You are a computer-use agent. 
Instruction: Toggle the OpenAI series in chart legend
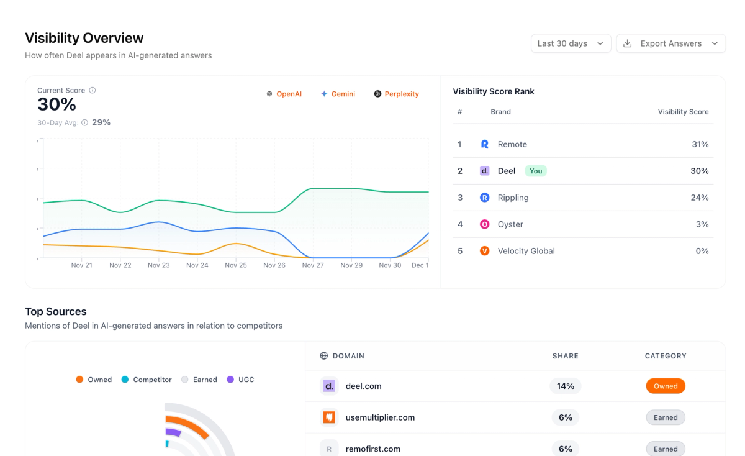click(x=284, y=94)
